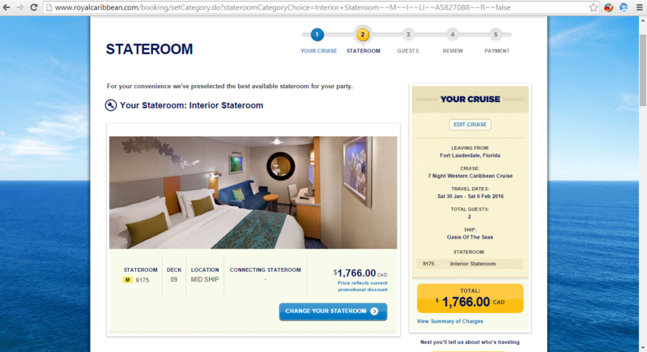Click the key icon beside Your Stateroom

pos(111,105)
